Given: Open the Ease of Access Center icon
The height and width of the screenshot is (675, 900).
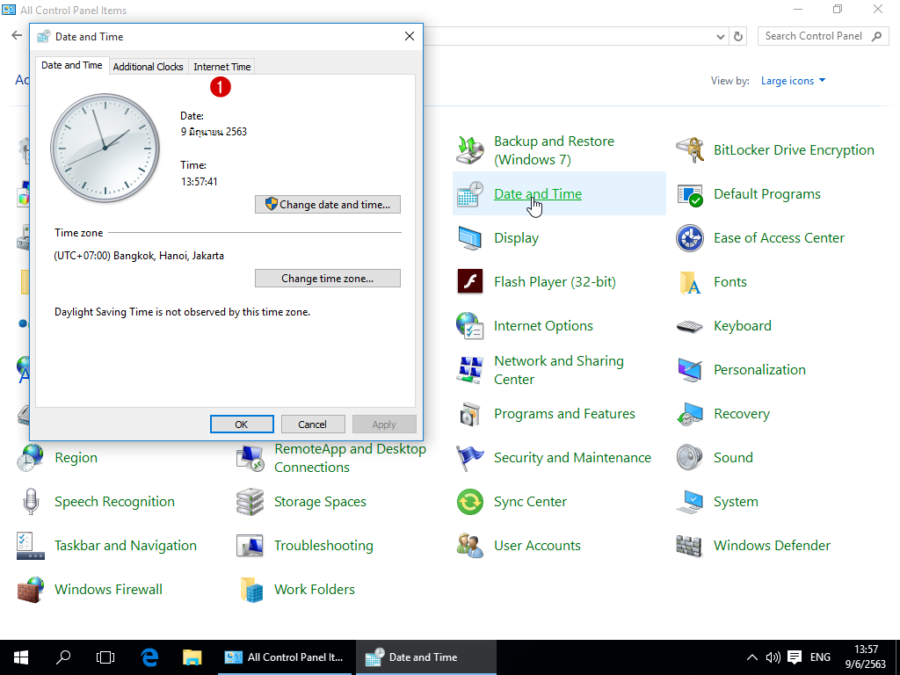Looking at the screenshot, I should click(x=690, y=238).
